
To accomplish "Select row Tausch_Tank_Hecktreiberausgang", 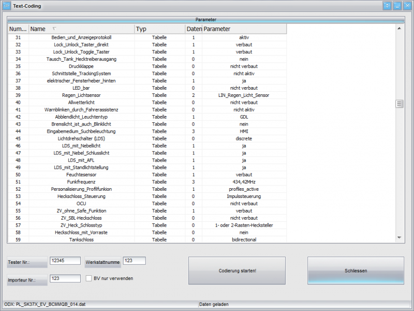I will (147, 59).
